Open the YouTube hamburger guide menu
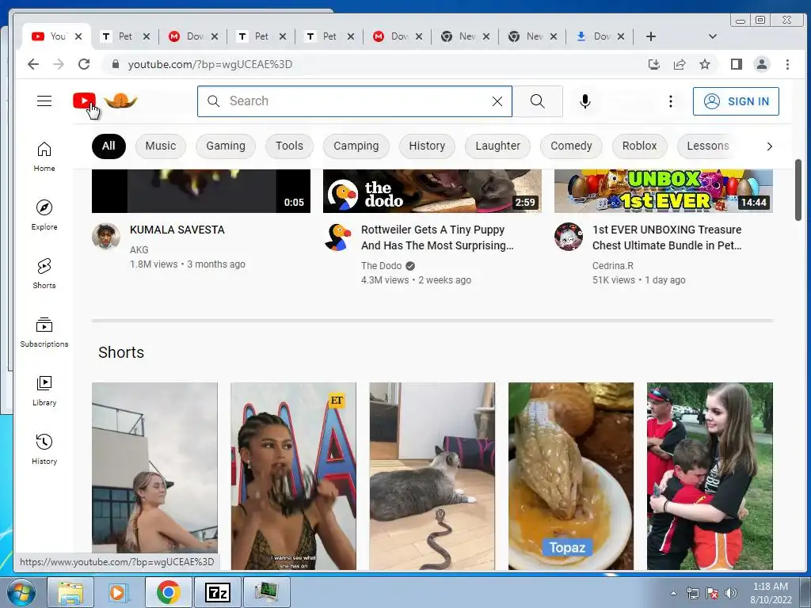The width and height of the screenshot is (811, 608). 44,101
